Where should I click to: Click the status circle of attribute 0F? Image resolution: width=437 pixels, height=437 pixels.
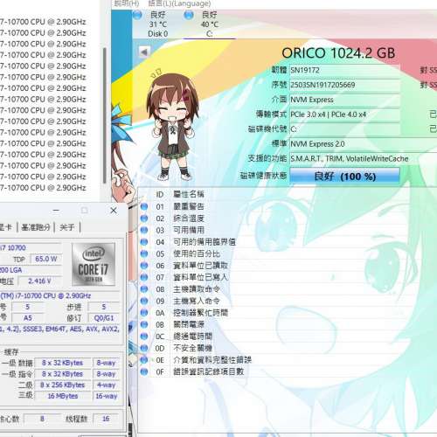[144, 371]
